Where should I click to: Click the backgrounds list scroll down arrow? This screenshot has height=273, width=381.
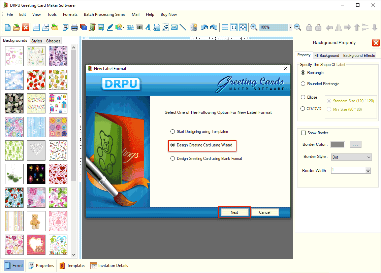point(74,255)
